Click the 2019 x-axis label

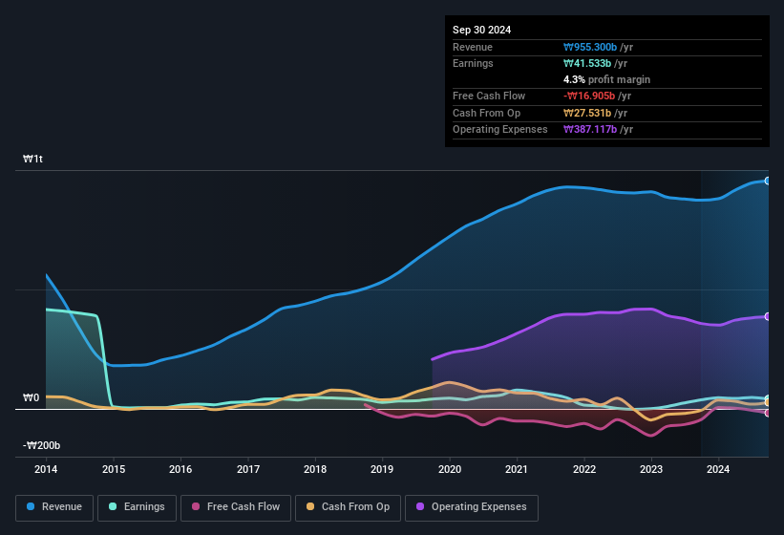(382, 469)
